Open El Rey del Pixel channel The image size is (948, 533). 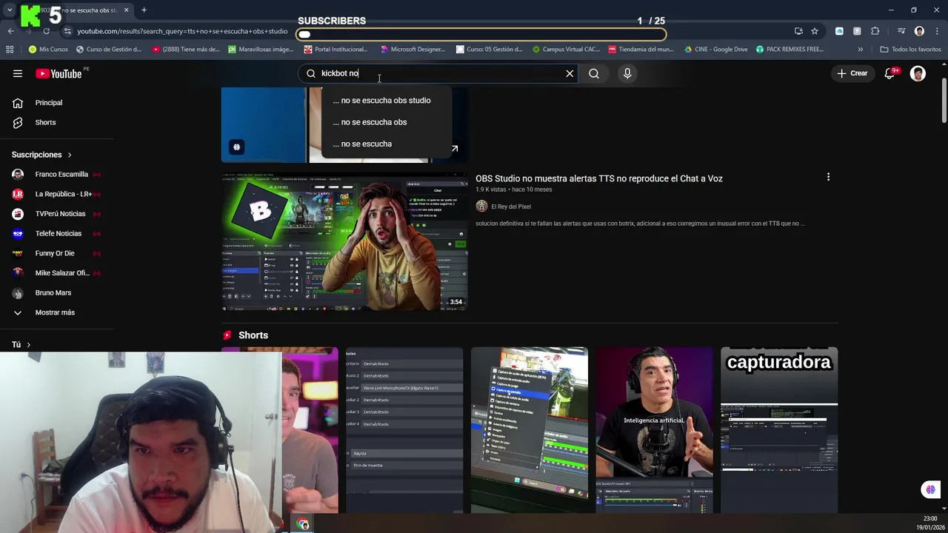click(510, 207)
